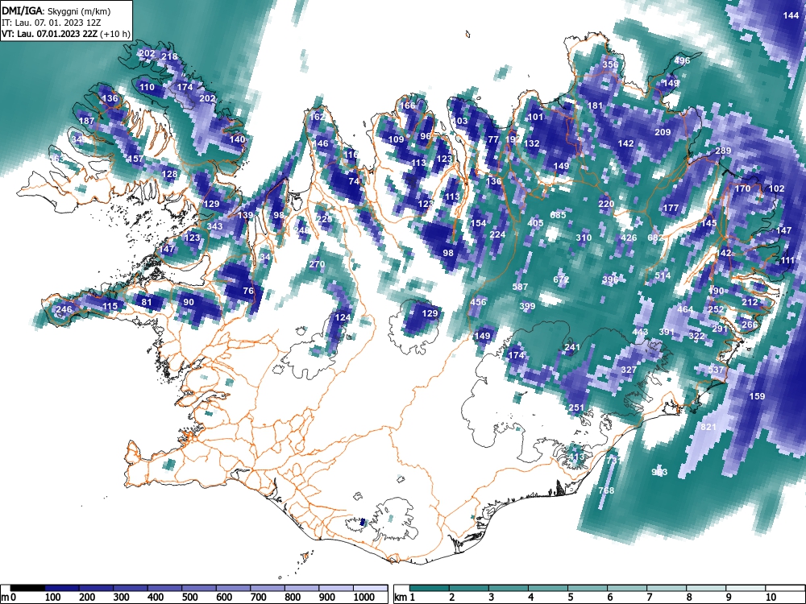Image resolution: width=806 pixels, height=604 pixels.
Task: Click the 682 value on the map
Action: (655, 238)
